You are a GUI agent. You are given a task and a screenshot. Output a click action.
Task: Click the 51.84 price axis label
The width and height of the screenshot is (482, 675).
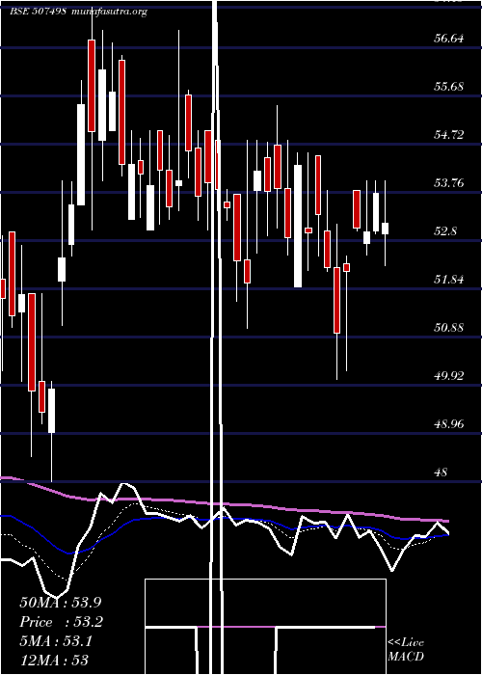coord(449,280)
